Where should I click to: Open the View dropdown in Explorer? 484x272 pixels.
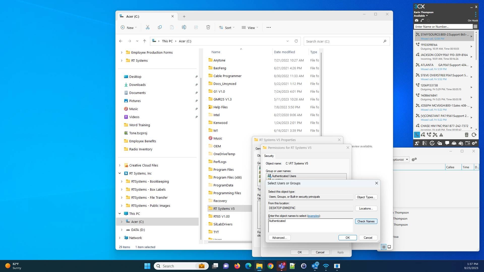250,27
